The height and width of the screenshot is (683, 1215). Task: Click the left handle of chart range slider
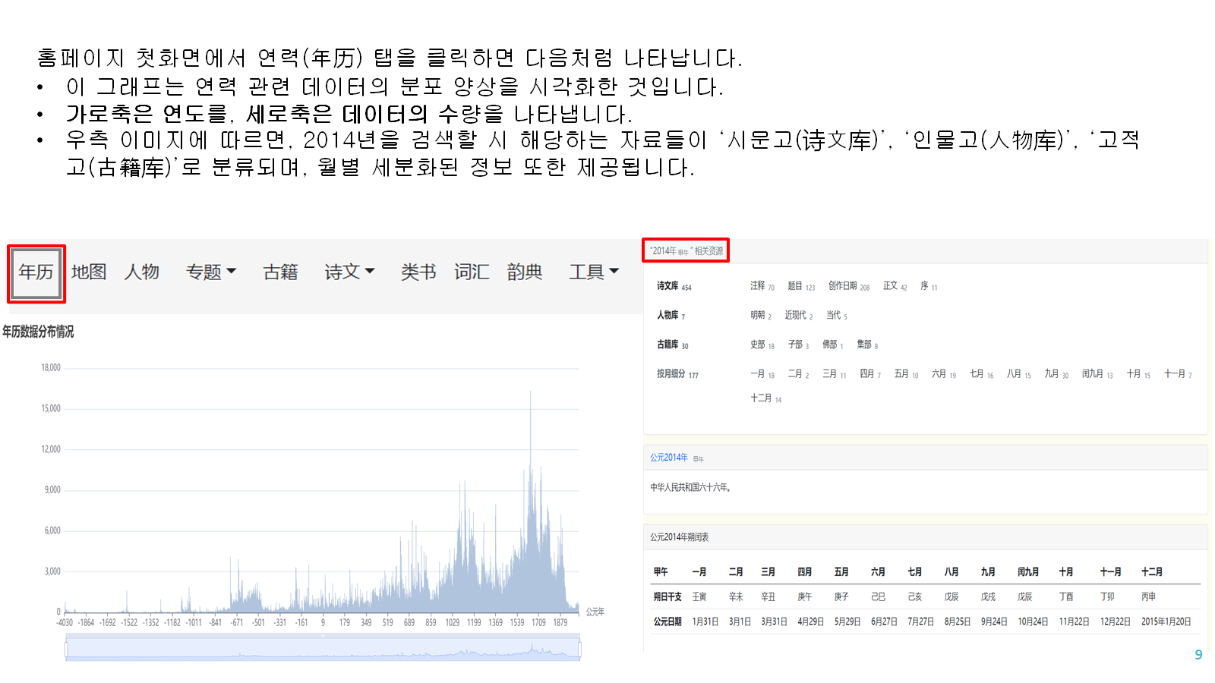click(x=66, y=650)
